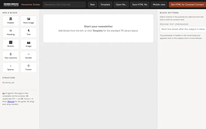Load the standard Template
The width and height of the screenshot is (206, 129).
[105, 5]
